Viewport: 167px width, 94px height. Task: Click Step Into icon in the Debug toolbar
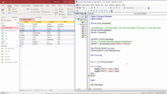click(x=91, y=11)
